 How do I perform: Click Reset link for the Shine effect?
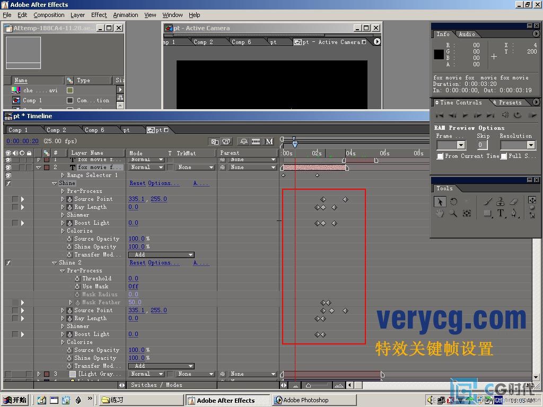tap(138, 183)
